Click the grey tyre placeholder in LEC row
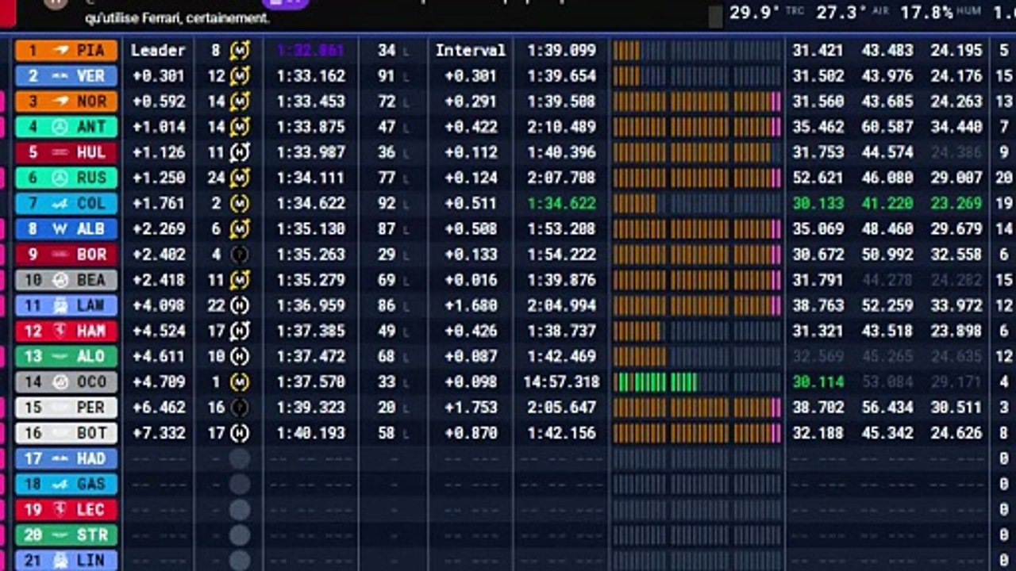 [240, 509]
